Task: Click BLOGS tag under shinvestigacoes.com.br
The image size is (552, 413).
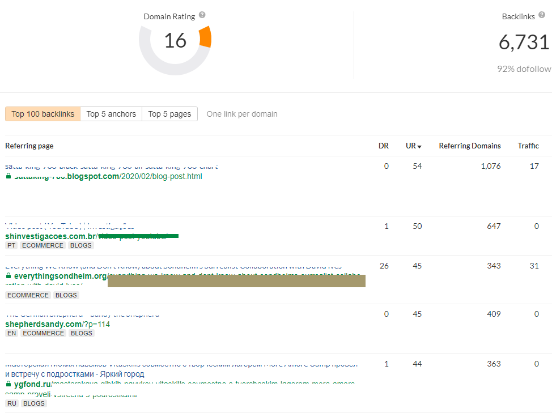Action: point(80,245)
